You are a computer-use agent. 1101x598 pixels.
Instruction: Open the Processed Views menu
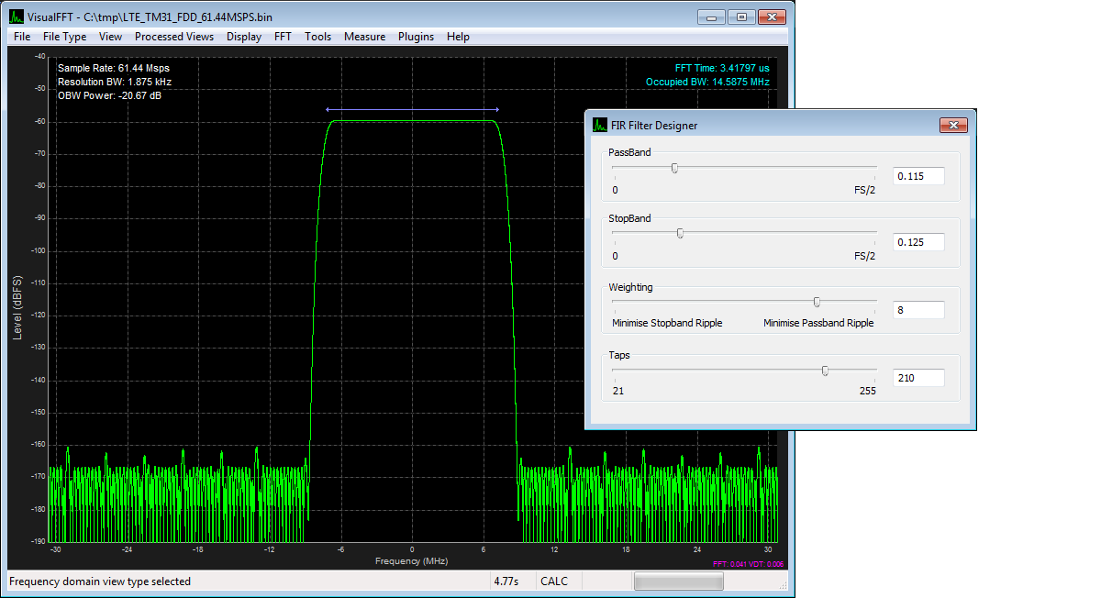pyautogui.click(x=174, y=37)
